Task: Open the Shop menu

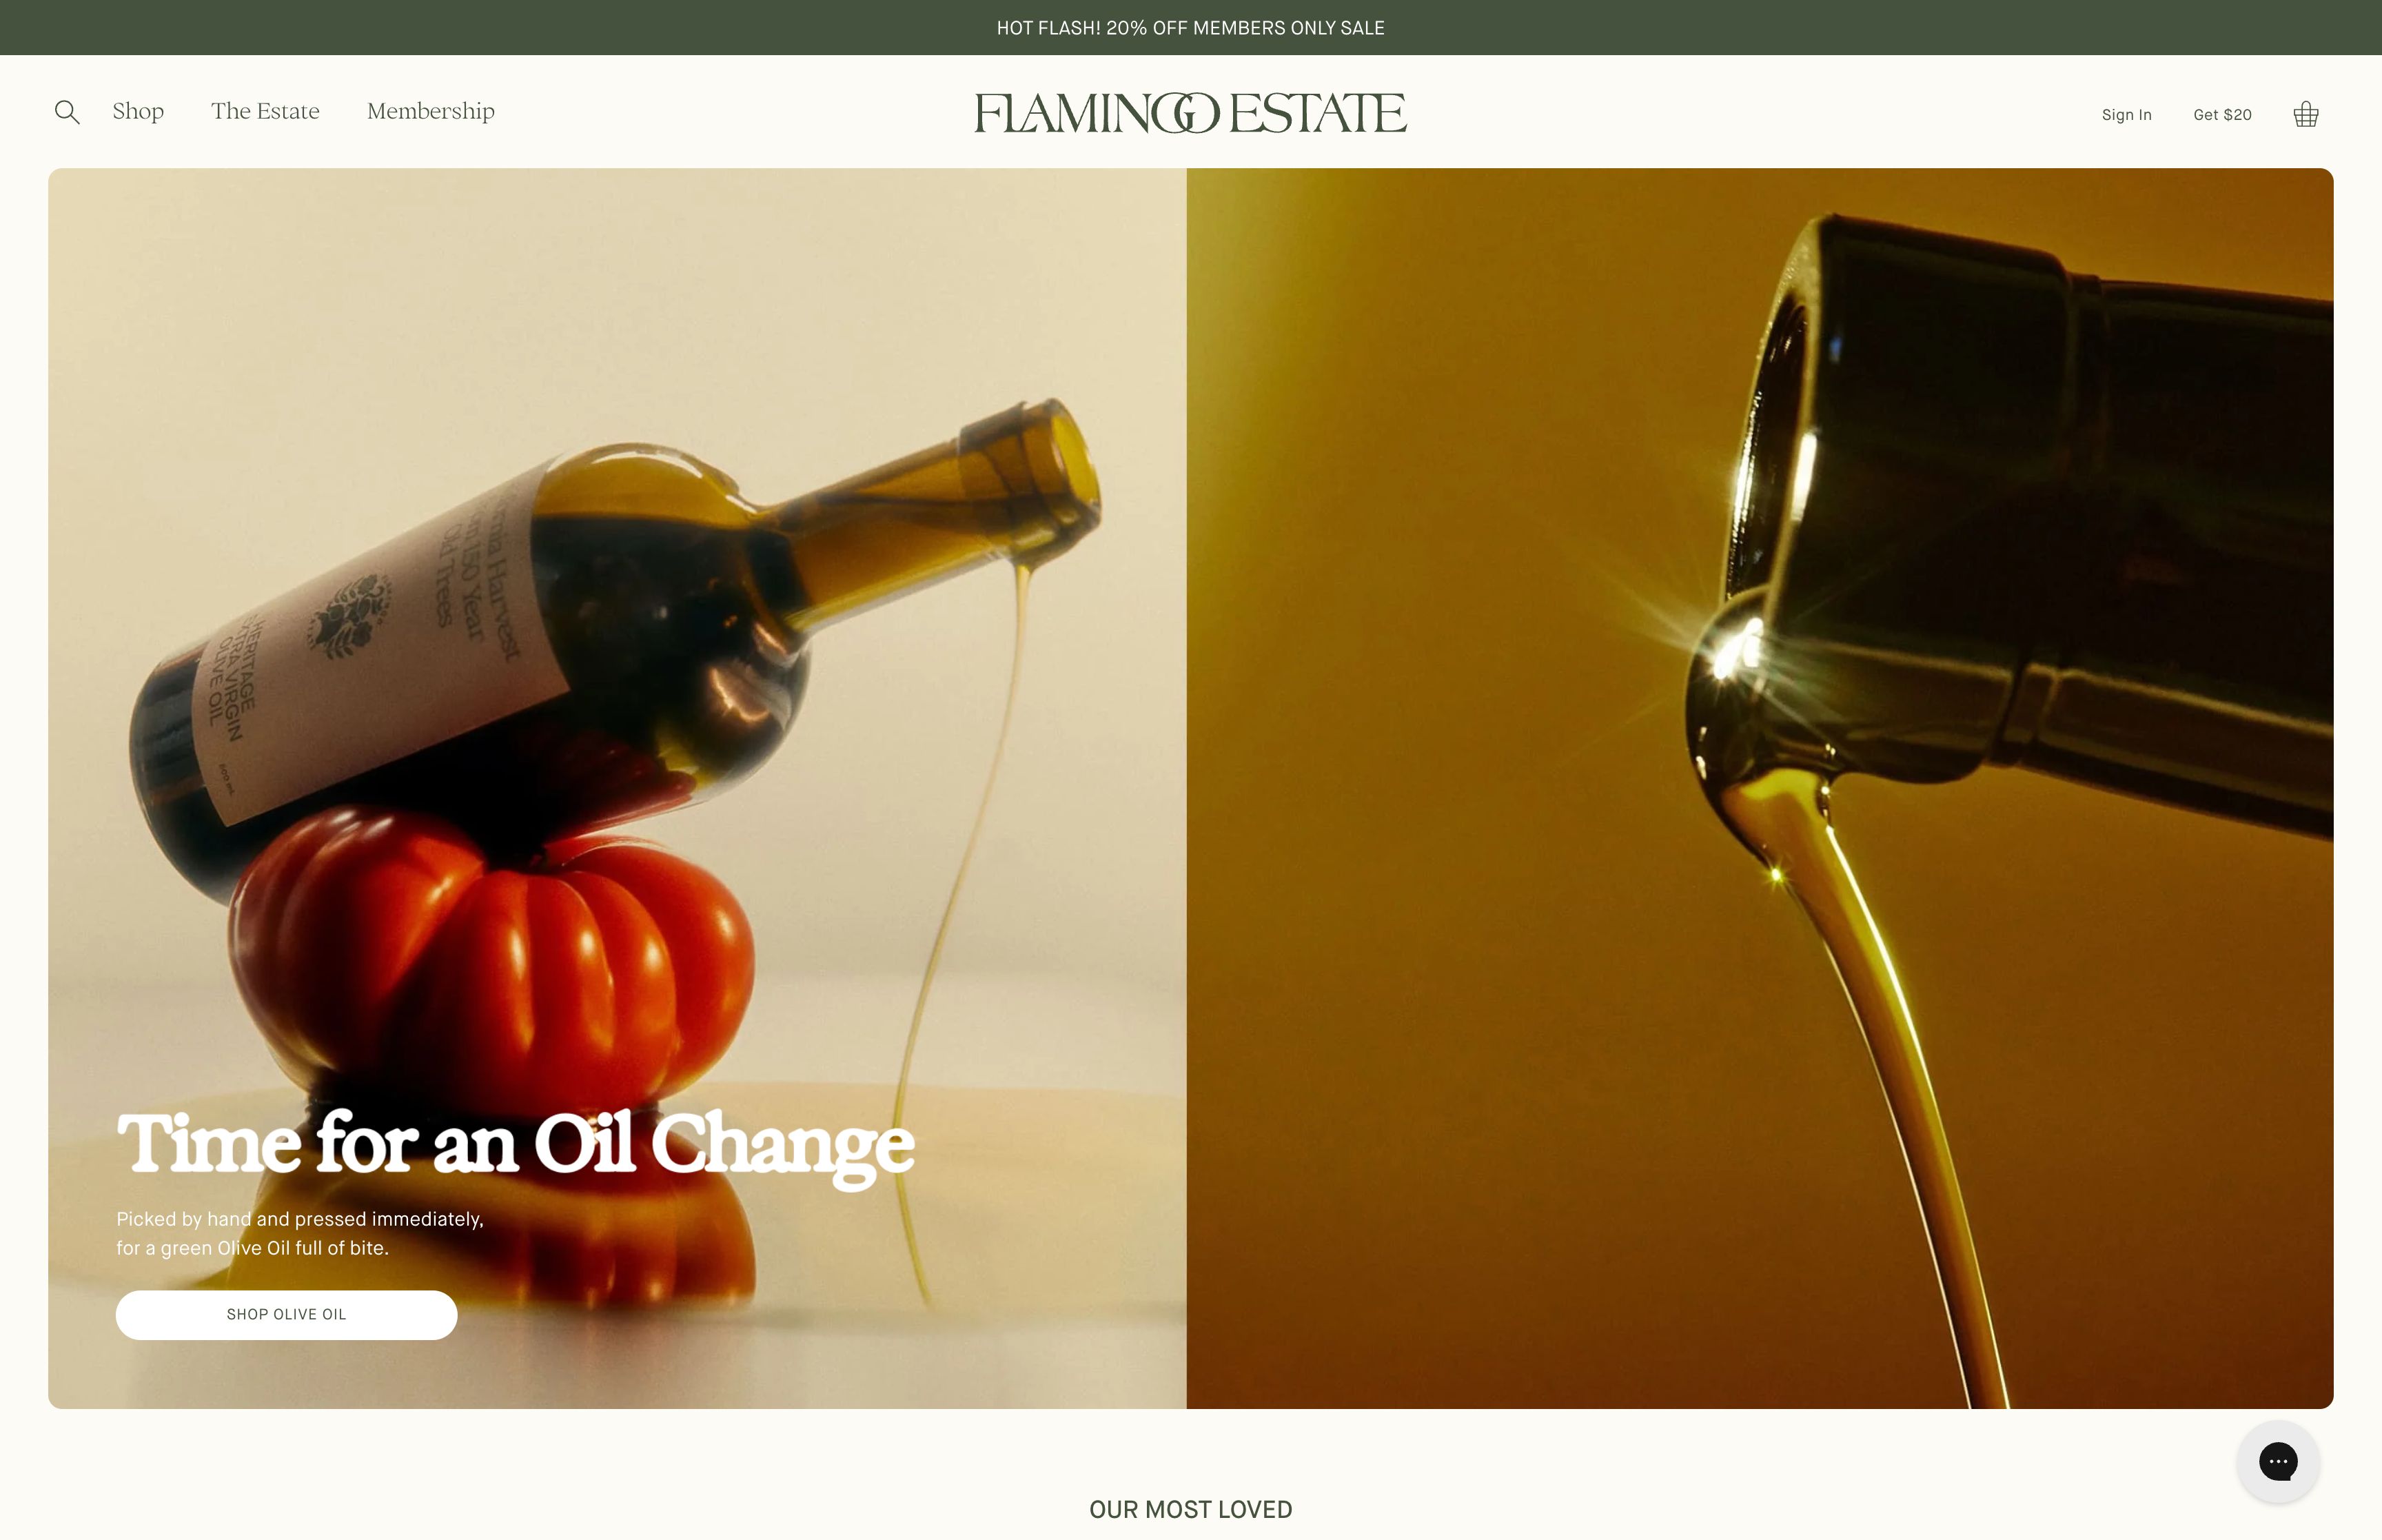Action: pos(138,111)
